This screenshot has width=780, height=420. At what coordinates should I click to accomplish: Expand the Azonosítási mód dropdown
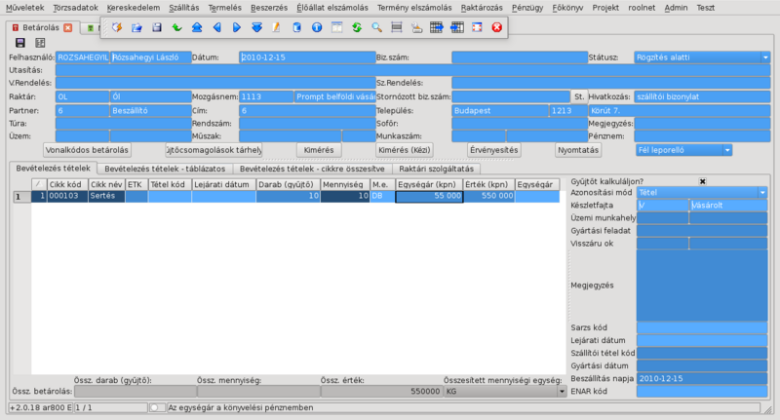pos(762,193)
